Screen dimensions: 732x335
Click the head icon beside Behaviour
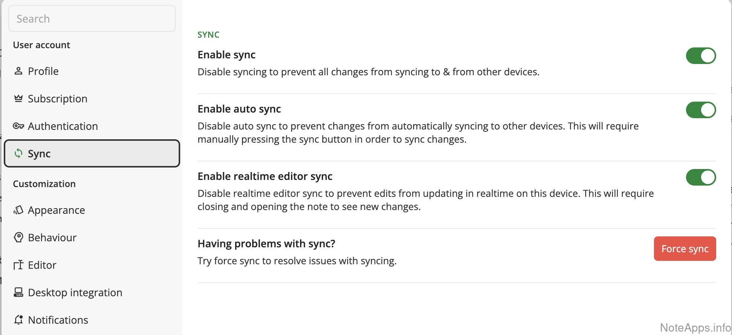tap(18, 238)
